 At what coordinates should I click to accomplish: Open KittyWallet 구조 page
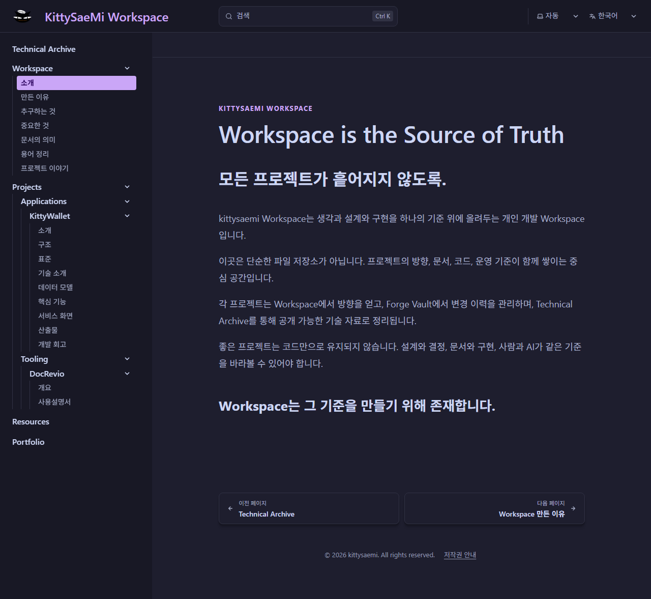click(x=45, y=245)
